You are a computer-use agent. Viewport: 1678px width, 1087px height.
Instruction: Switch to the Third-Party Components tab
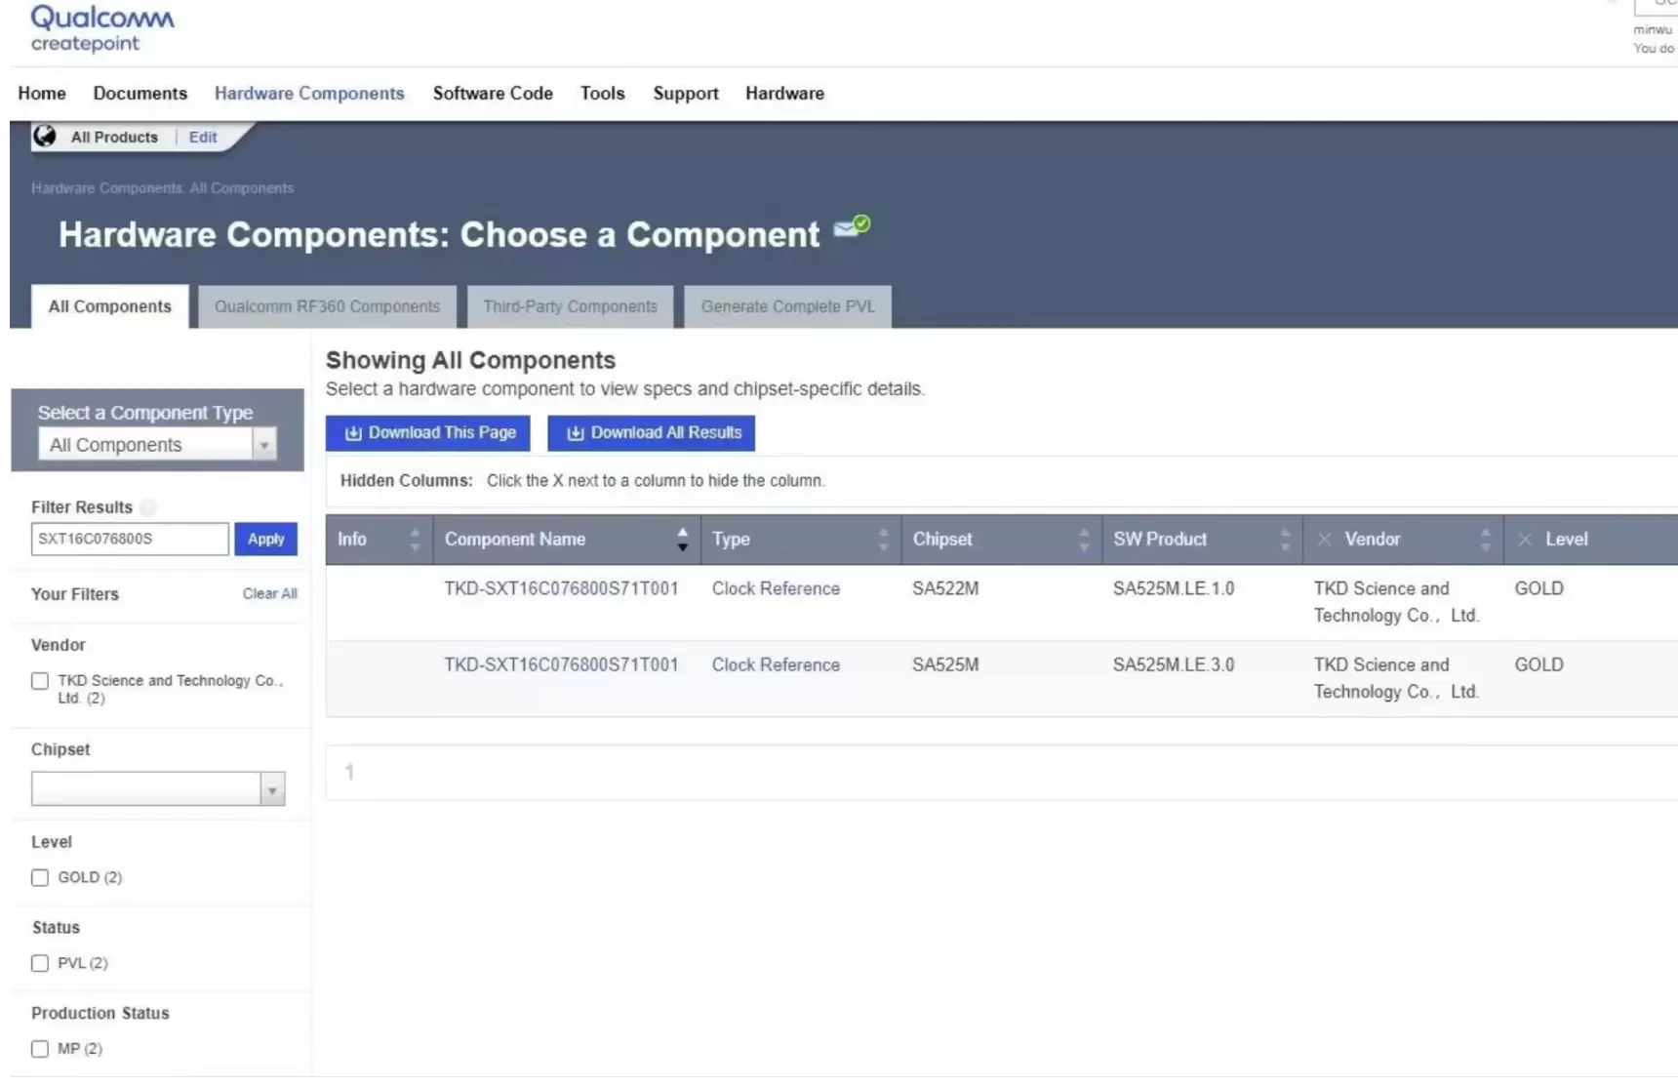pos(571,306)
